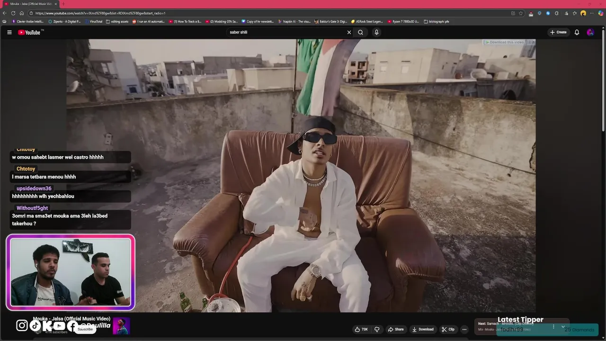The height and width of the screenshot is (341, 606).
Task: Like the video (73K)
Action: 362,329
